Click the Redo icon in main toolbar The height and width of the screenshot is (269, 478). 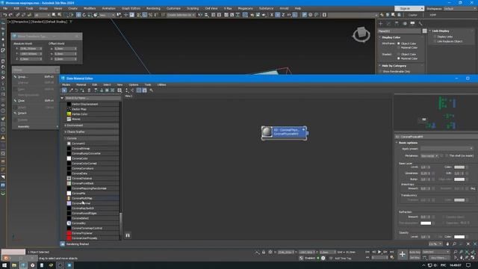point(10,15)
